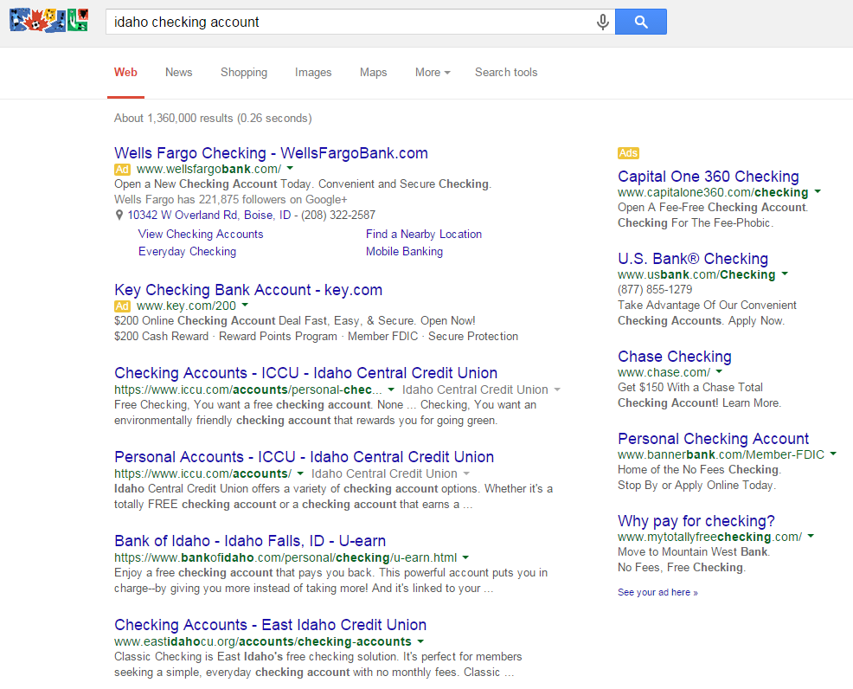Switch to the Maps tab

click(373, 73)
